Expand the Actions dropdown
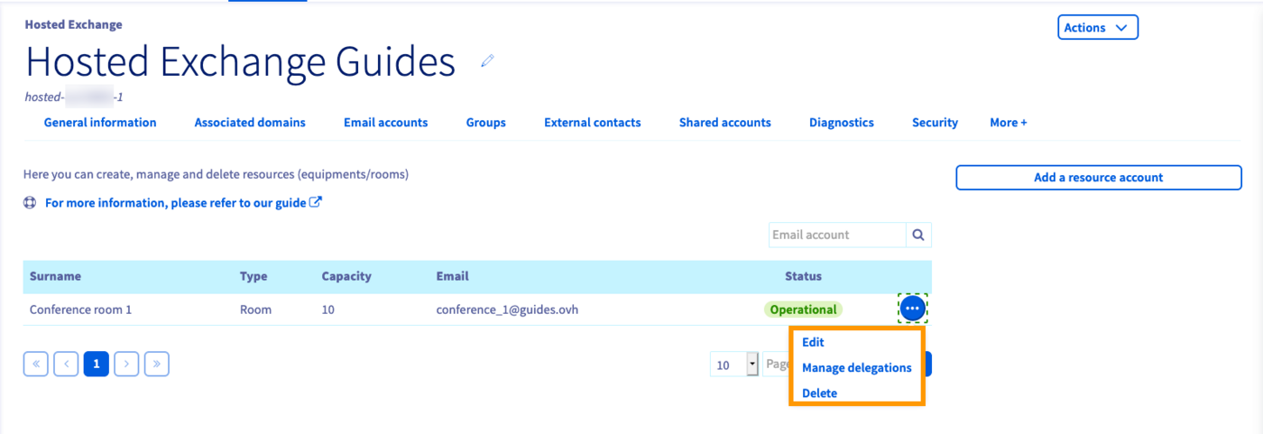 pyautogui.click(x=1097, y=28)
